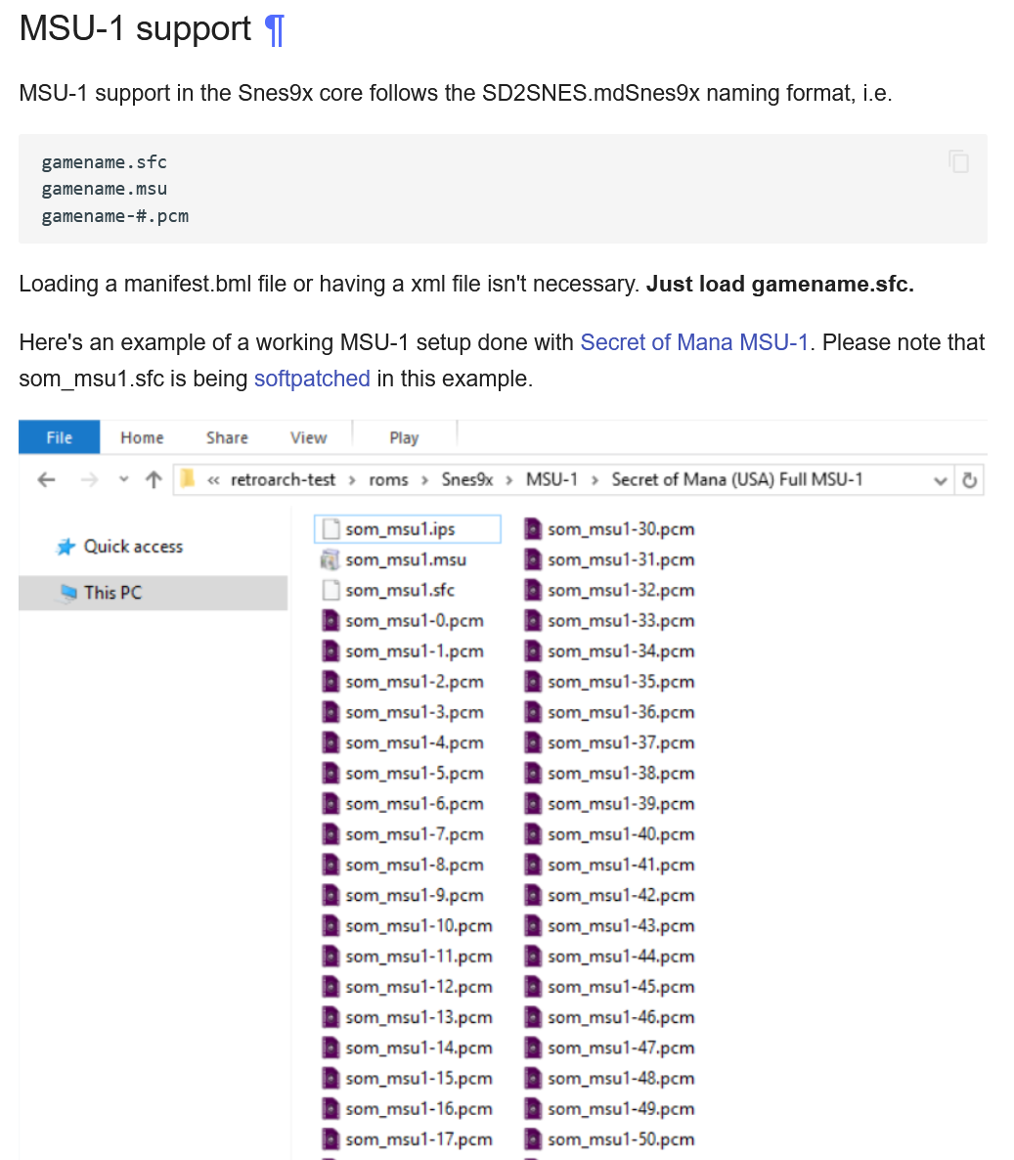
Task: Select the file name som_msu1.sfc
Action: point(400,591)
